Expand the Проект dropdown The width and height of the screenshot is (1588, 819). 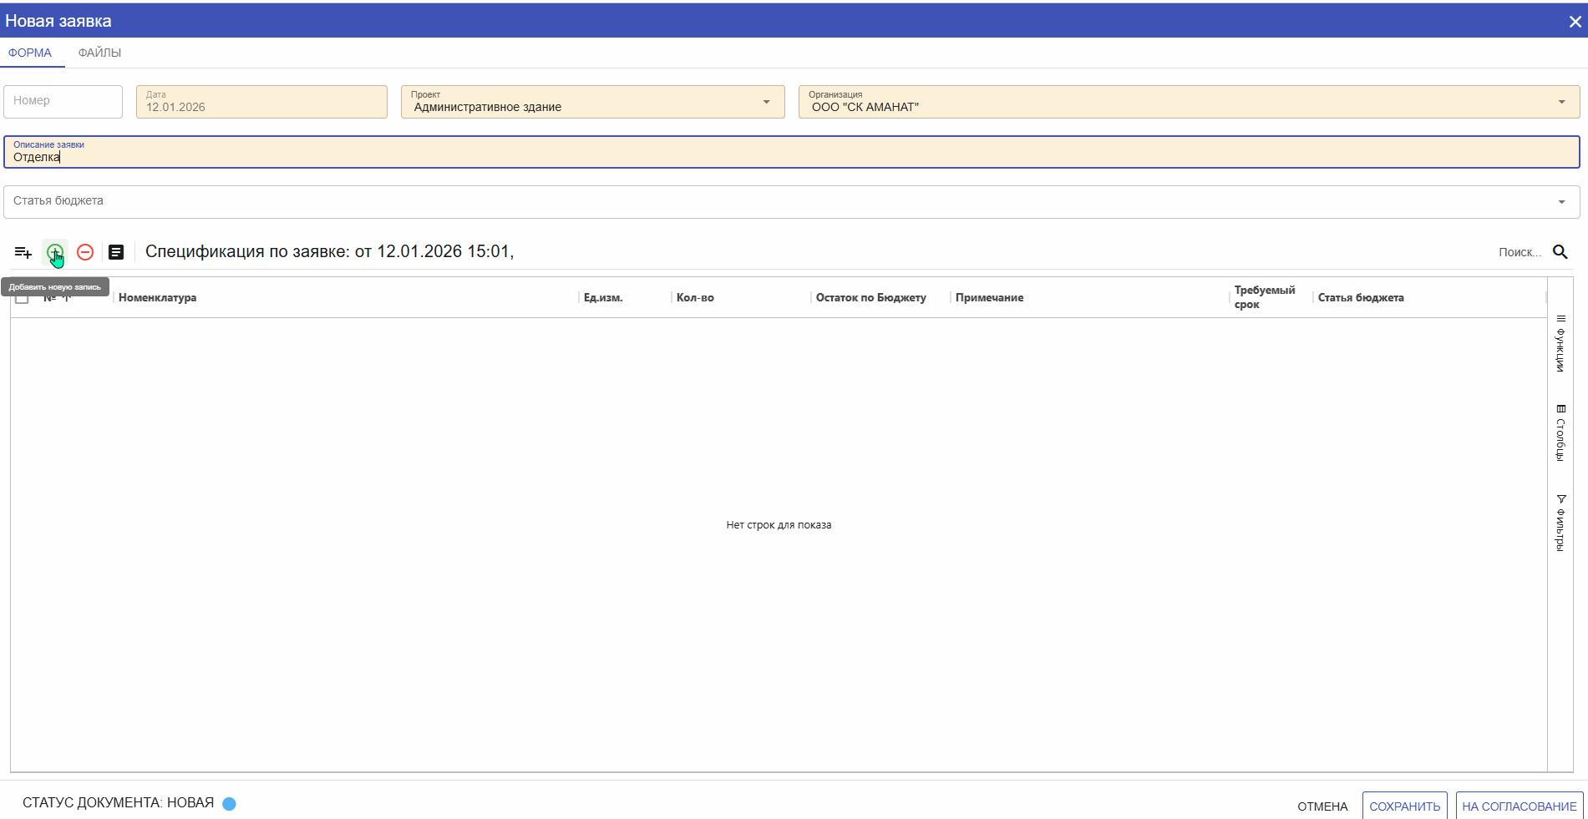766,102
